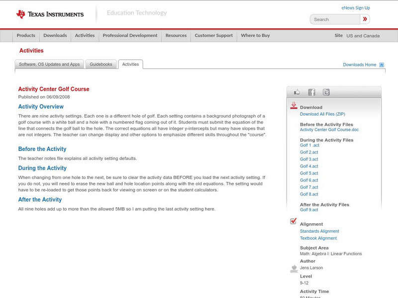The height and width of the screenshot is (298, 398).
Task: Download the Golf 4.act file
Action: click(x=309, y=166)
